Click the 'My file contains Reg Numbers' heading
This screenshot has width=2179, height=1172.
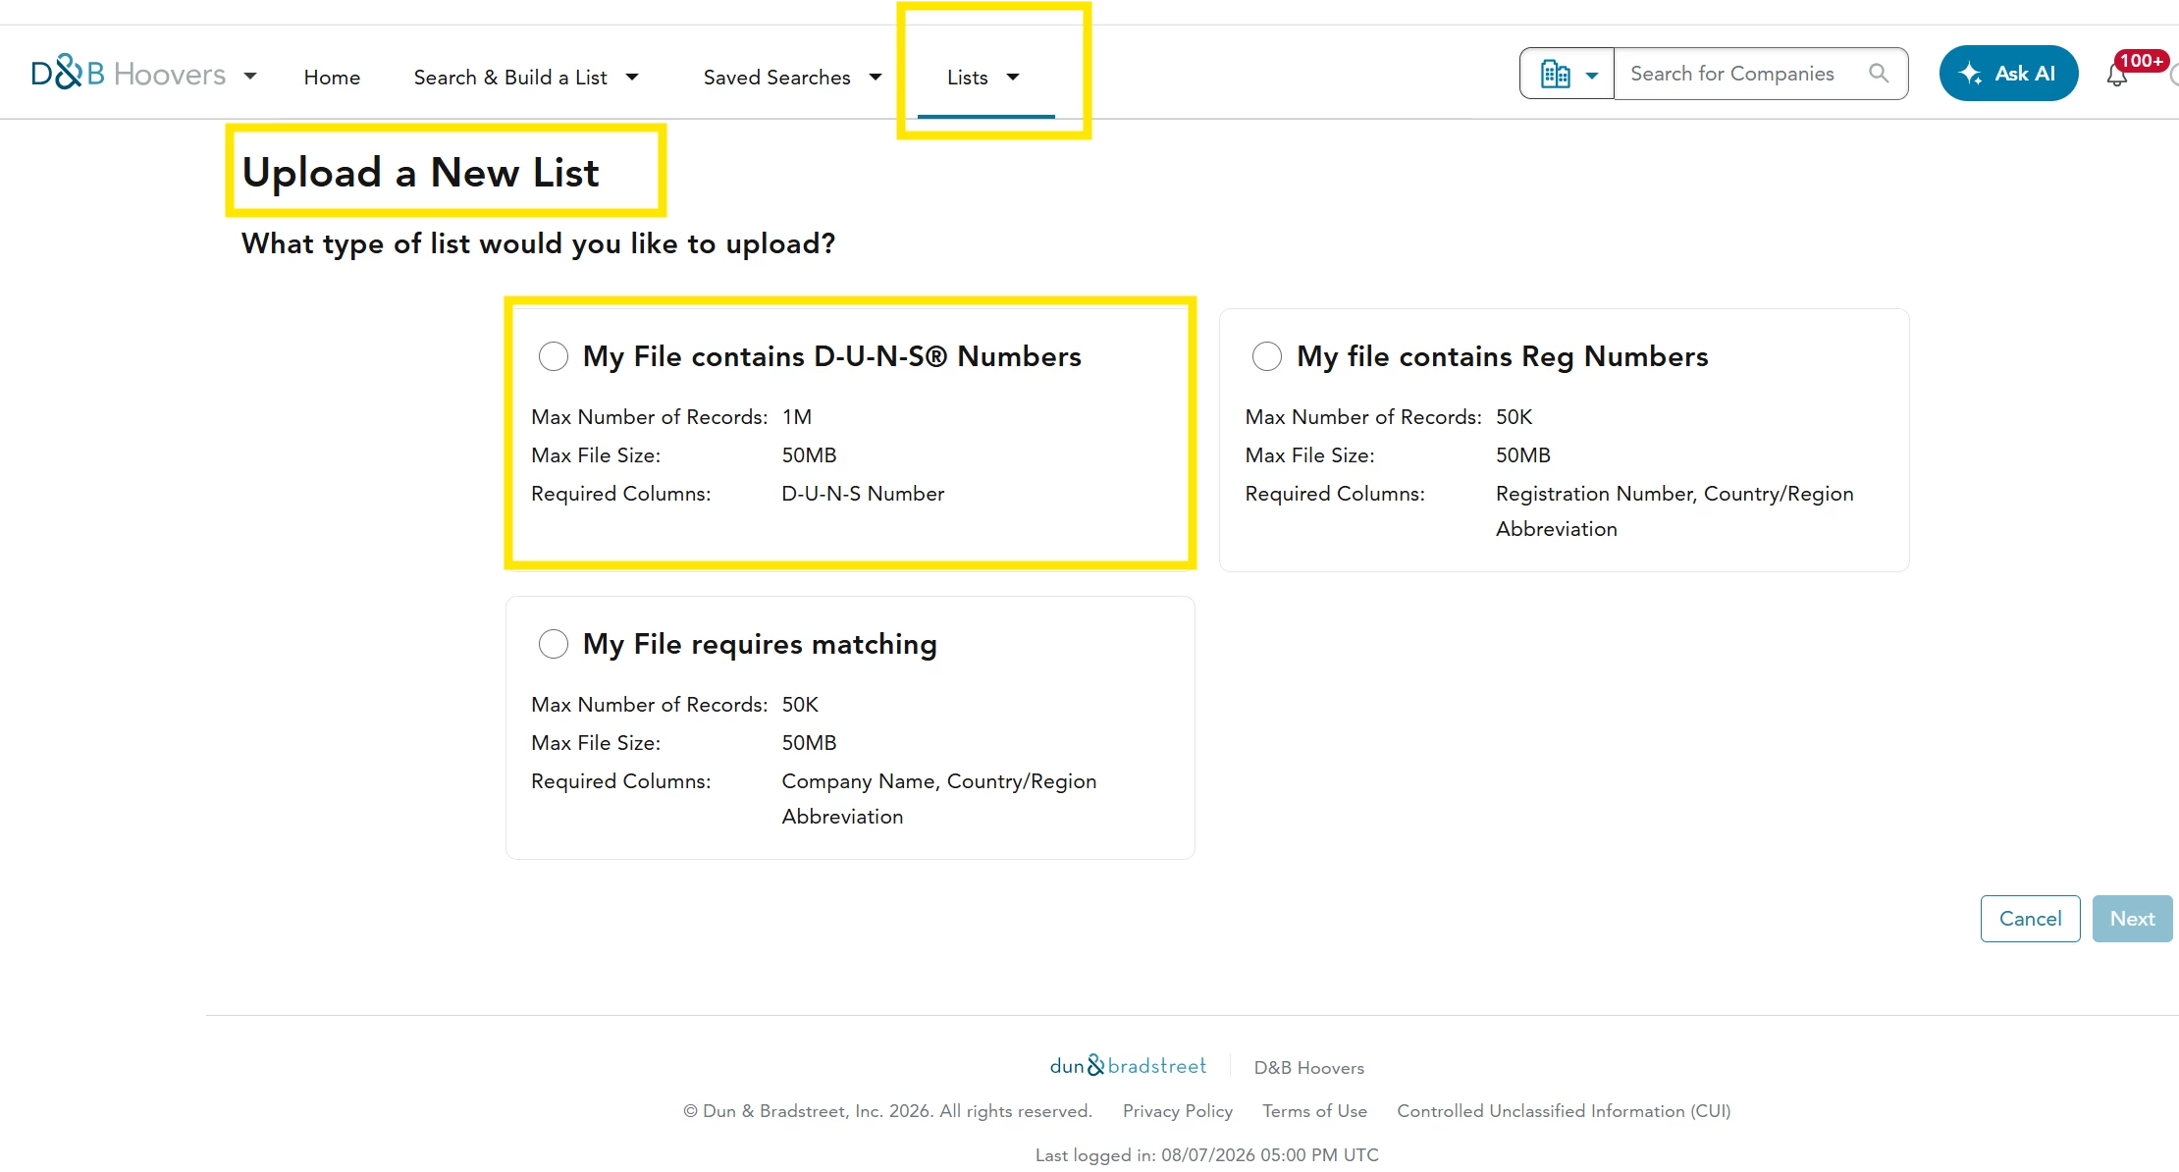tap(1502, 356)
